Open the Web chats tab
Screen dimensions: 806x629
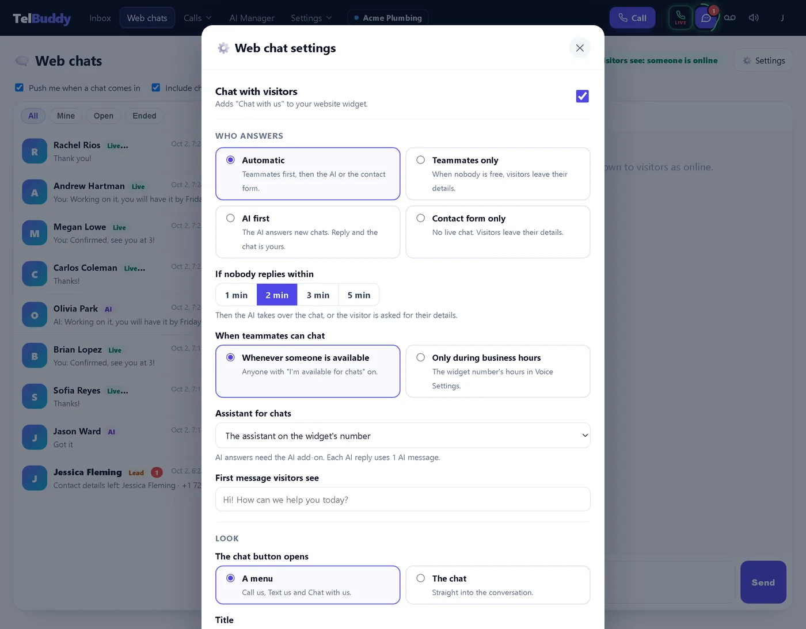point(147,18)
